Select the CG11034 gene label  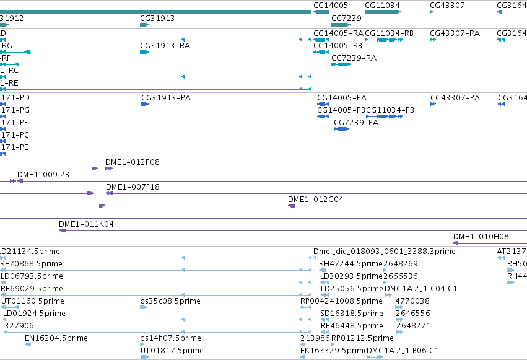382,6
